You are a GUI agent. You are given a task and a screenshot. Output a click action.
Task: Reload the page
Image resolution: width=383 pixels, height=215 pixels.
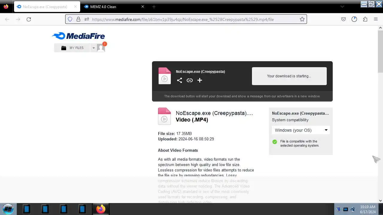tap(29, 19)
